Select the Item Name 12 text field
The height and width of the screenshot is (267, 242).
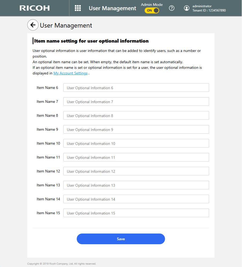(136, 171)
